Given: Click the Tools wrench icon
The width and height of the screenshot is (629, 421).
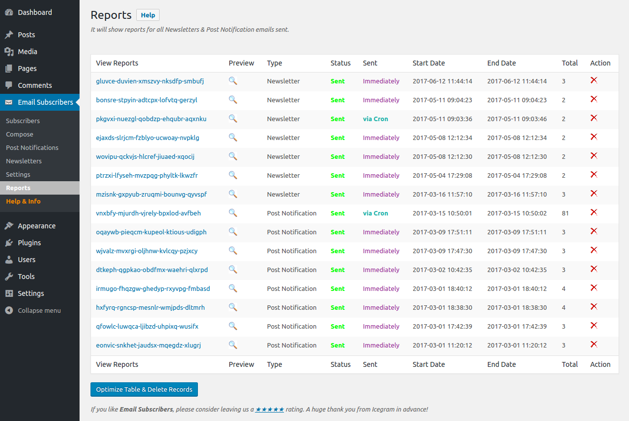Looking at the screenshot, I should coord(9,277).
